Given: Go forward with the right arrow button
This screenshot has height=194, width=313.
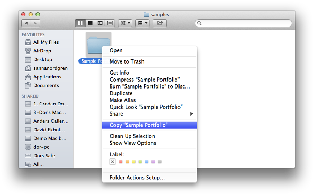Looking at the screenshot, I should click(35, 23).
